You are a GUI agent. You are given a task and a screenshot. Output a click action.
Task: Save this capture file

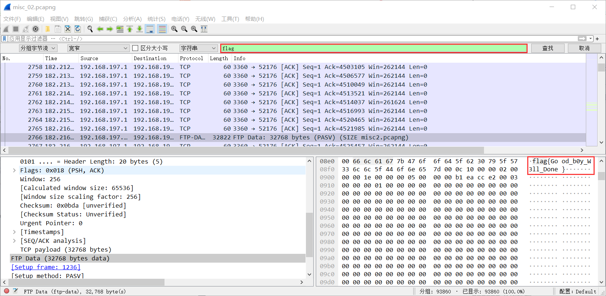click(x=58, y=29)
